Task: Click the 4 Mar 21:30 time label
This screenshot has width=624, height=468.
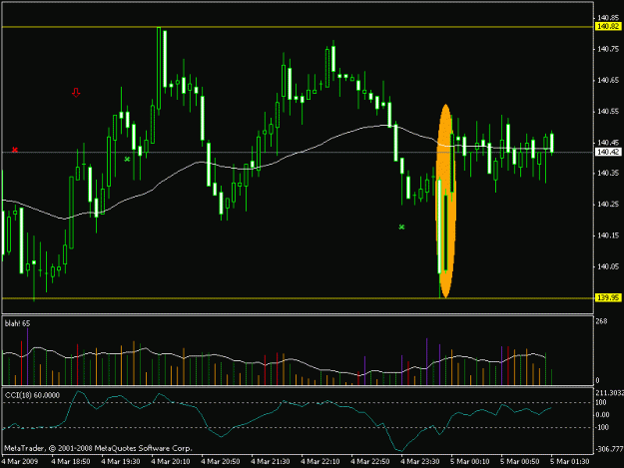Action: 271,462
